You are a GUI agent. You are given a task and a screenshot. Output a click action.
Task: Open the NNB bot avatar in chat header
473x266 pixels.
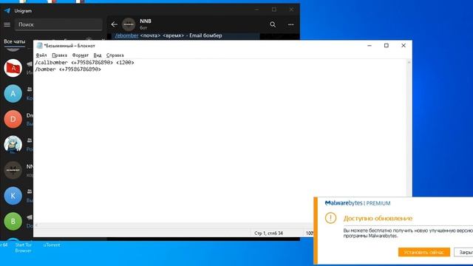click(x=129, y=24)
